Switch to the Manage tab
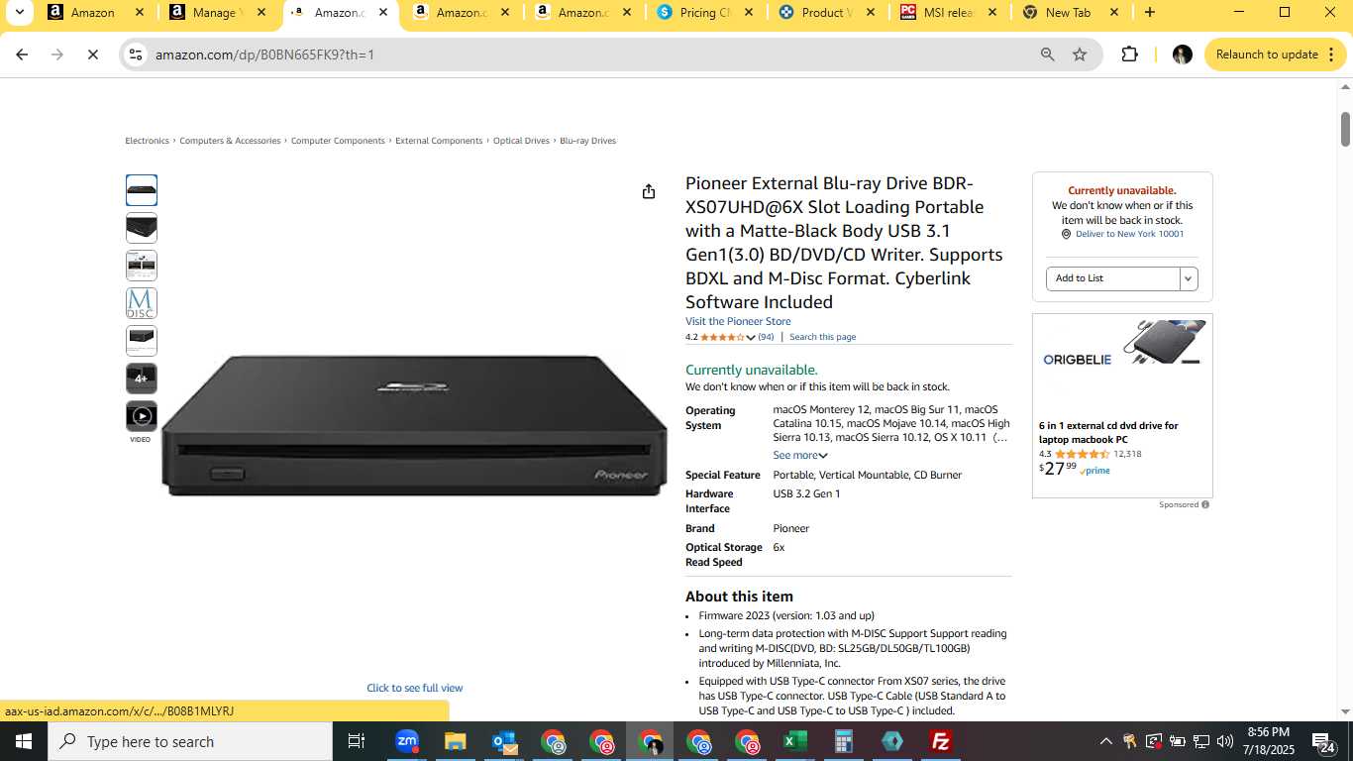Screen dimensions: 1353x761 coord(218,13)
